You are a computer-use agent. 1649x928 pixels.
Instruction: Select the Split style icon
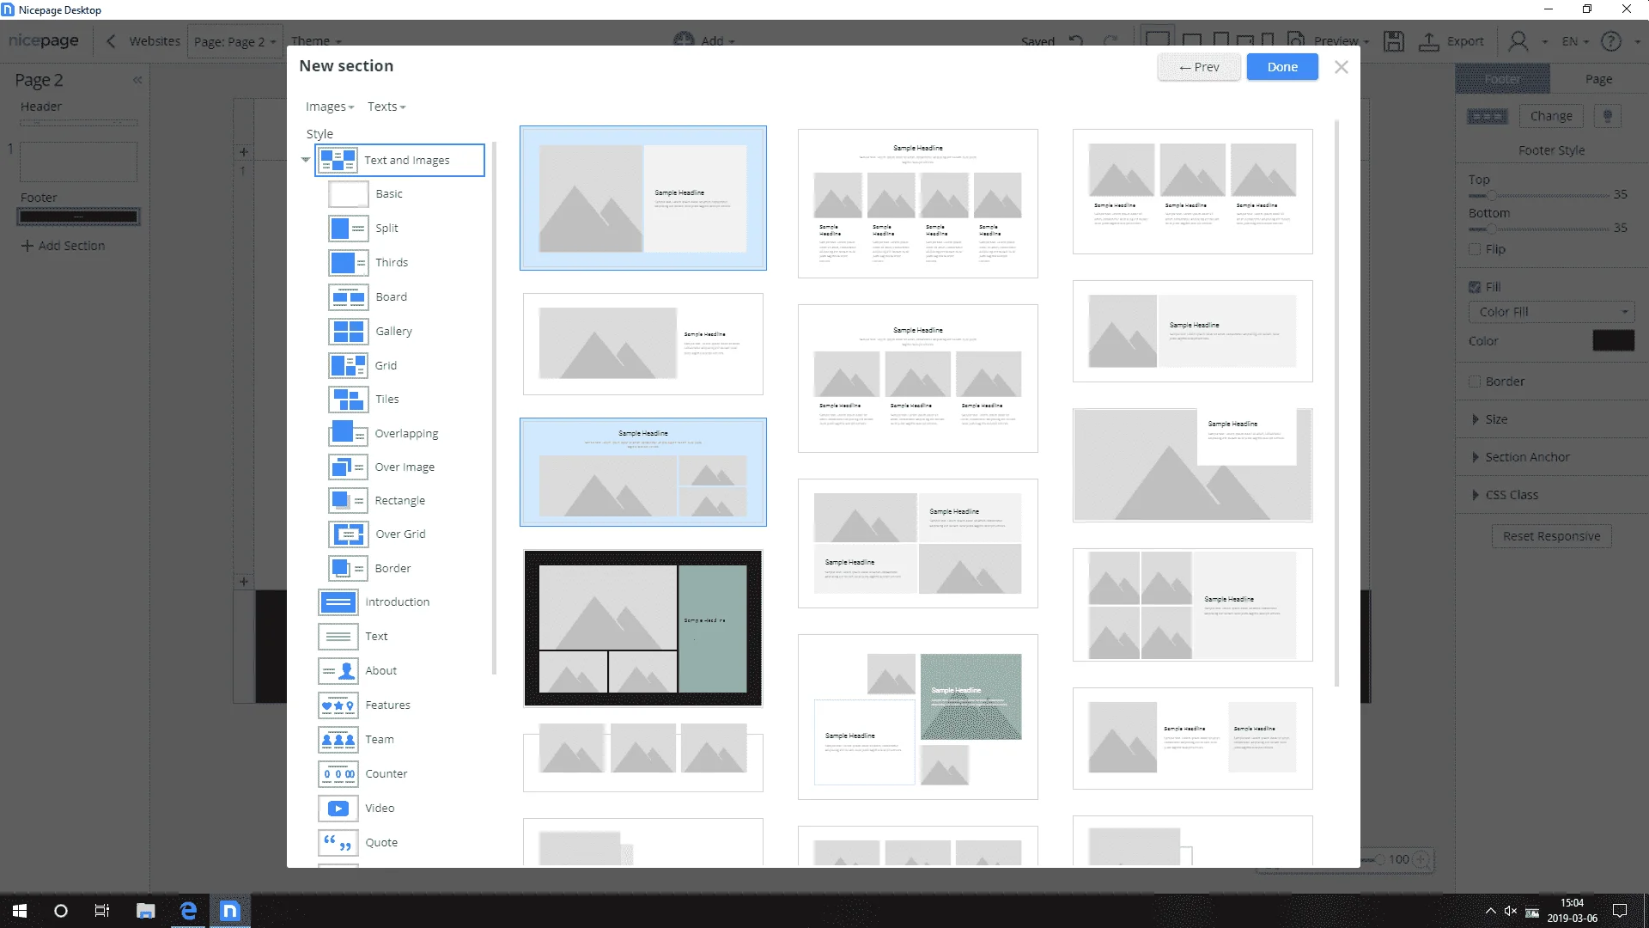point(348,229)
